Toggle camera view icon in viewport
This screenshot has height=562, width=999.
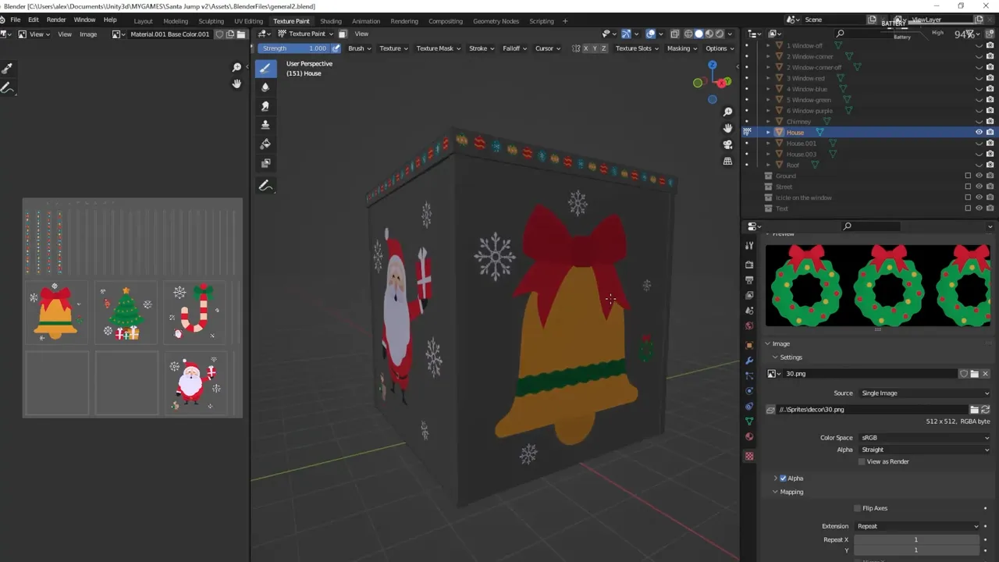(727, 144)
